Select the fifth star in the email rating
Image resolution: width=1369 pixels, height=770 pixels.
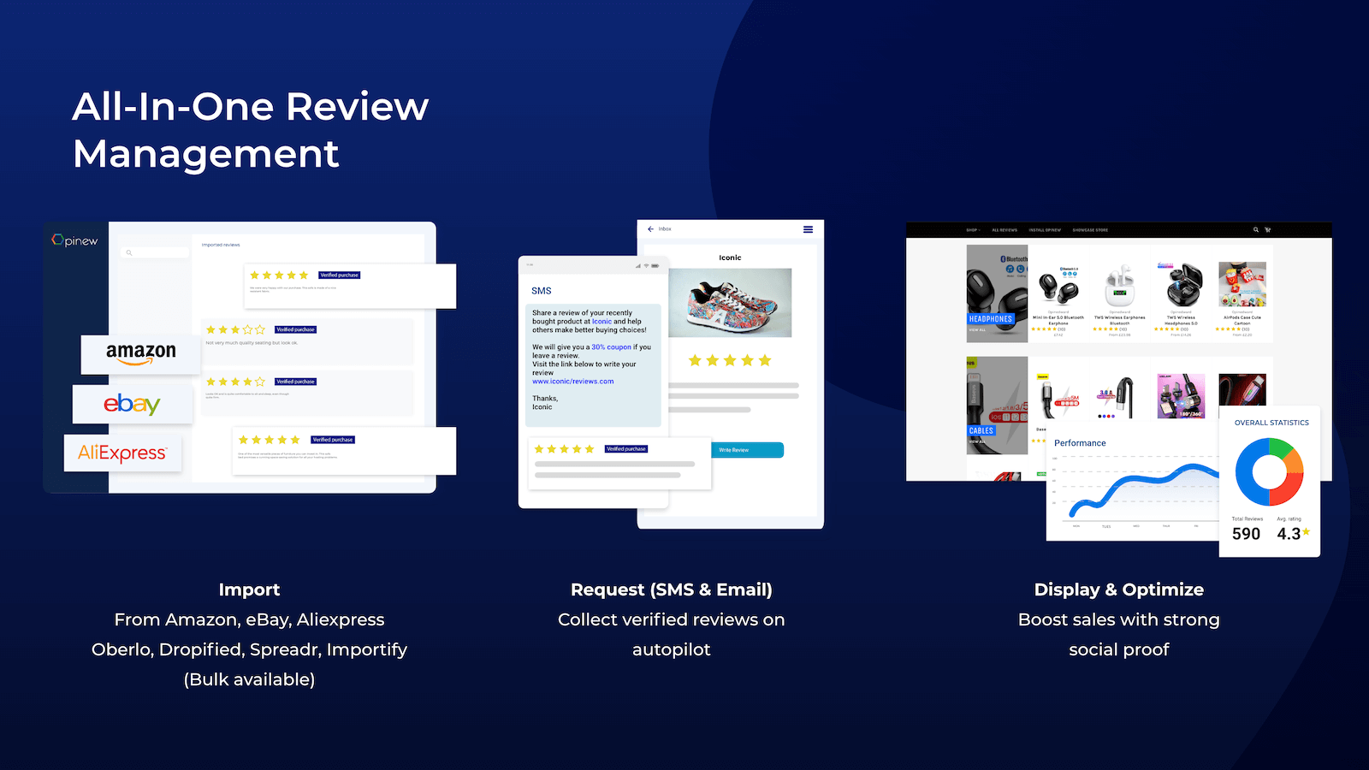click(x=765, y=360)
